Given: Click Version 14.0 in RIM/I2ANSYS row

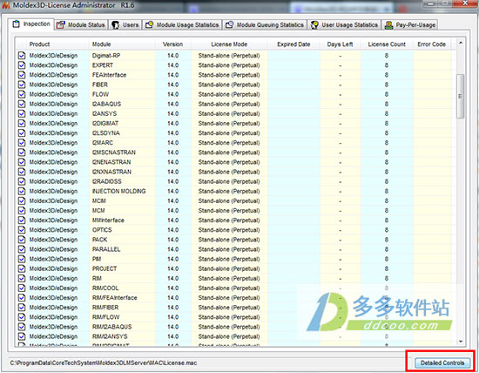Looking at the screenshot, I should coord(173,336).
